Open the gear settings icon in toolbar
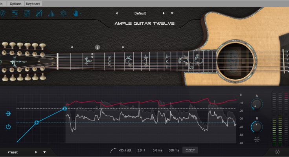The image size is (289, 157). 63,13
